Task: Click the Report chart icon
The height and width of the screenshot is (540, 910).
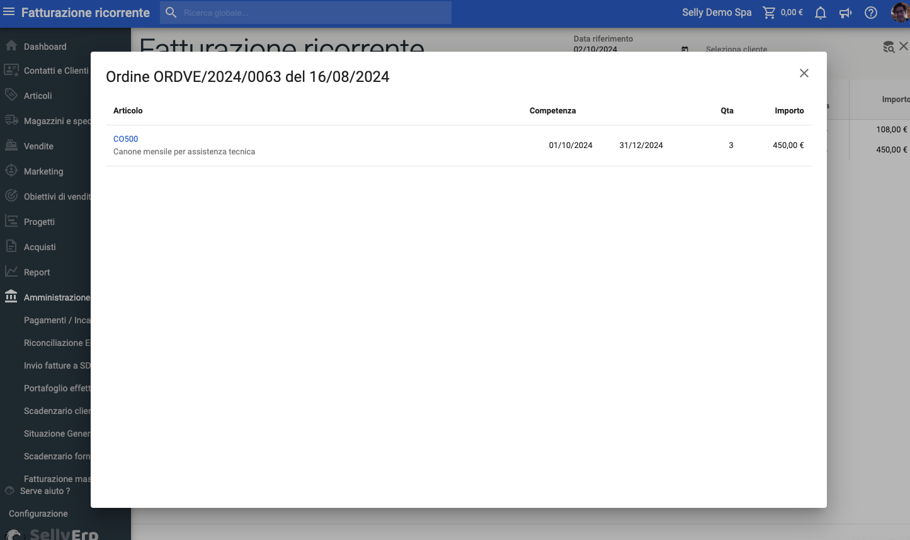Action: (x=11, y=272)
